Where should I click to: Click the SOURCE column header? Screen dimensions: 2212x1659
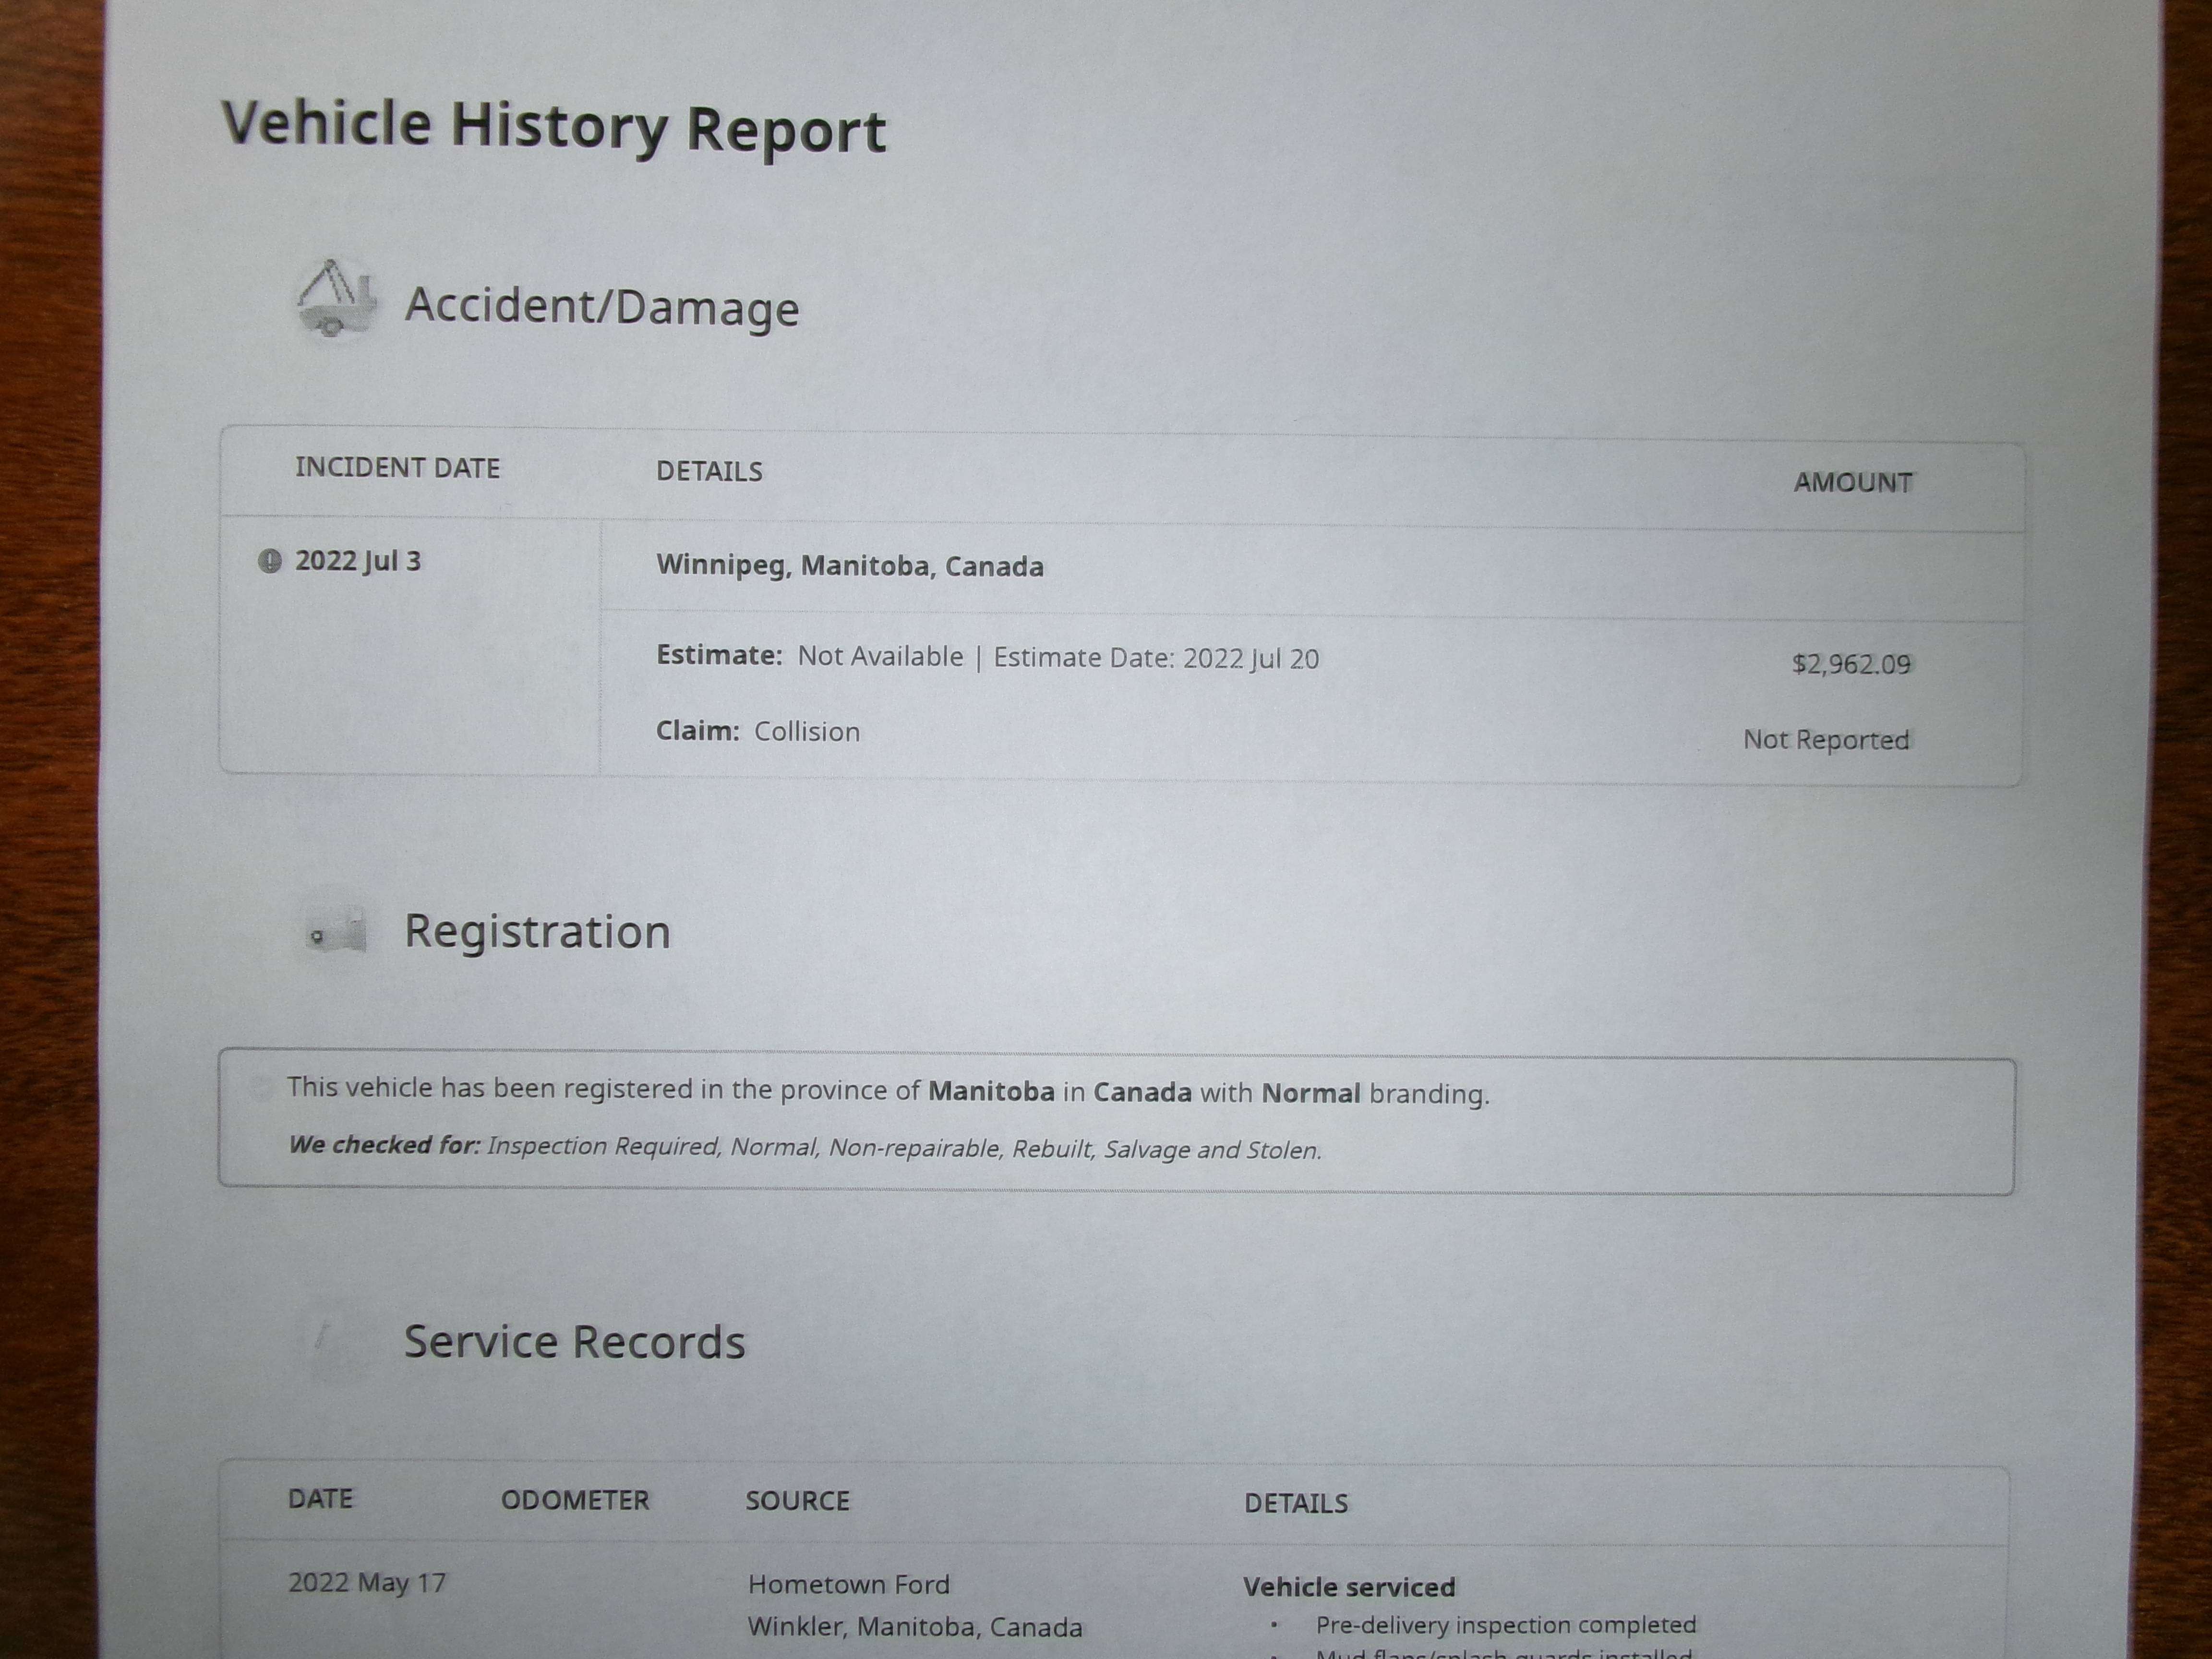coord(797,1501)
